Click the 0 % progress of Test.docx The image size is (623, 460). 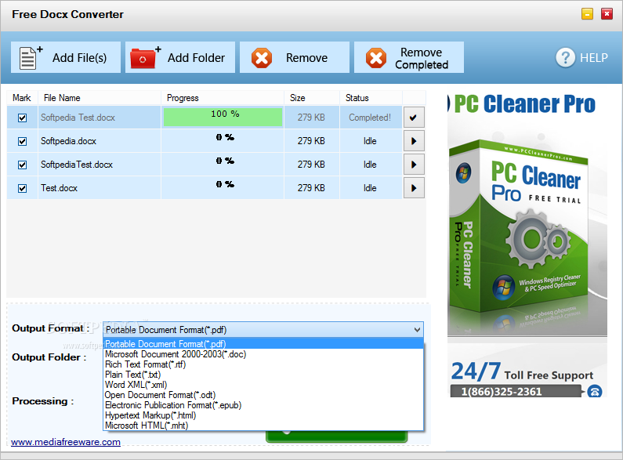225,184
